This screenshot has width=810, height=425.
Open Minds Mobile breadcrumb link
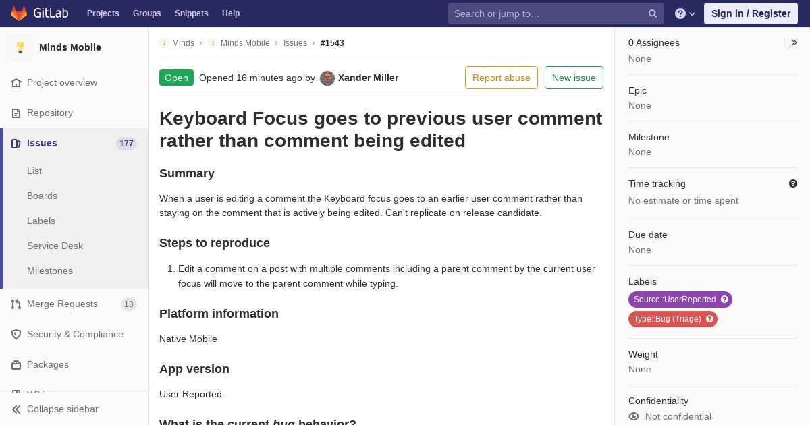(245, 42)
